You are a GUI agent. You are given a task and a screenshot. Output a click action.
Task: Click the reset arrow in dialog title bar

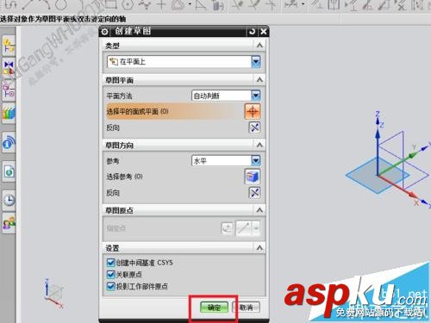click(x=252, y=32)
